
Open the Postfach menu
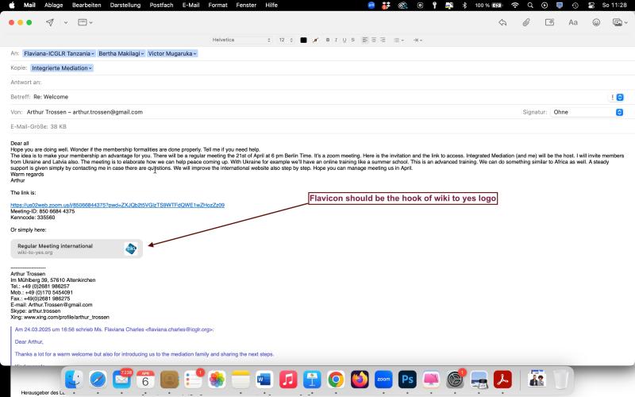(x=161, y=5)
